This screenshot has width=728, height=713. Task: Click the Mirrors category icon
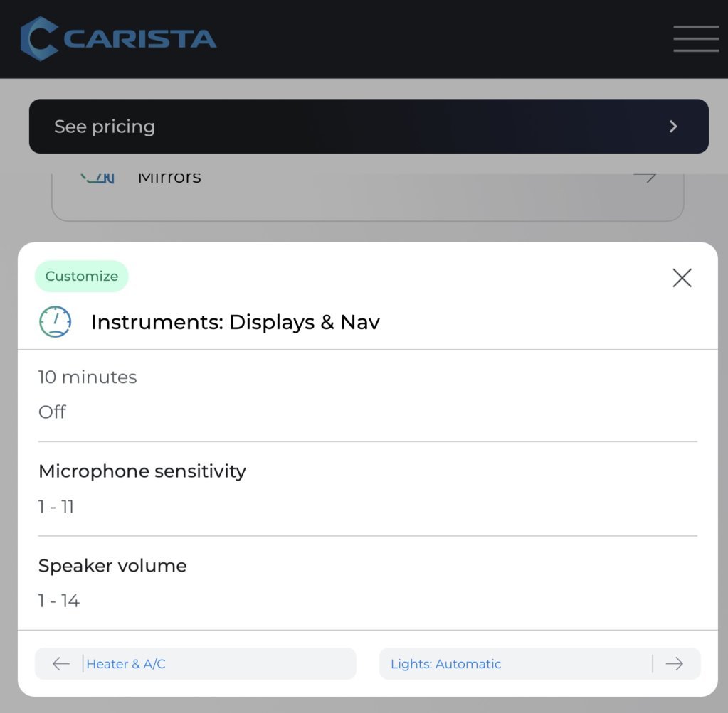point(97,178)
